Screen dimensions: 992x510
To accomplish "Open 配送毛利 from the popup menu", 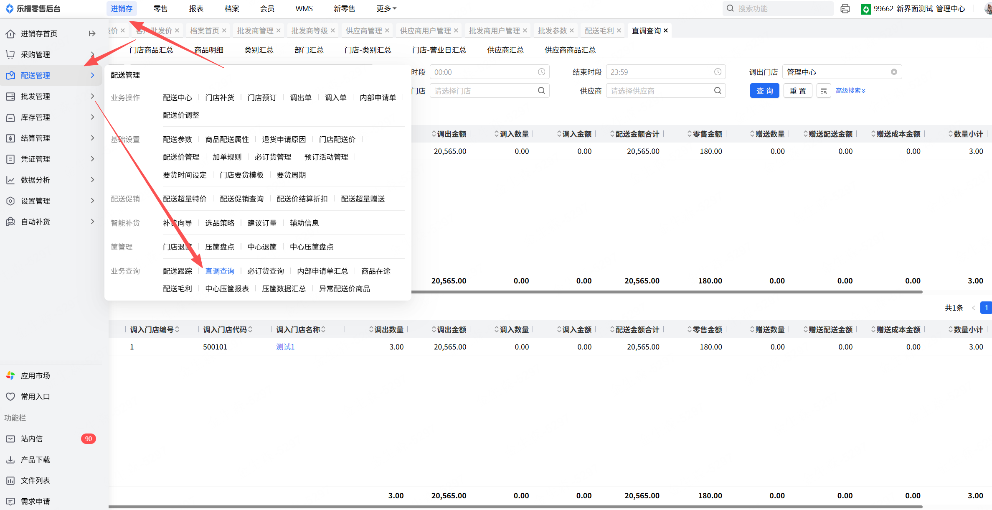I will click(x=177, y=288).
